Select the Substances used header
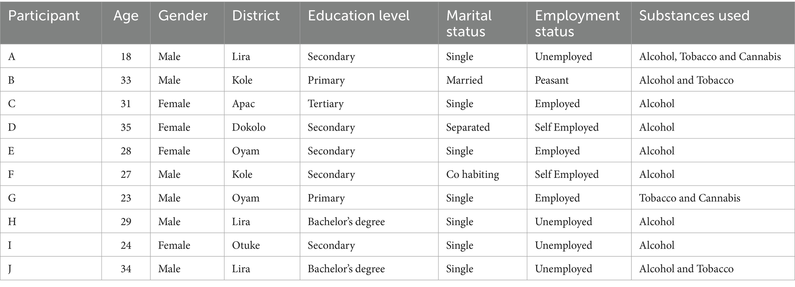 (x=694, y=16)
